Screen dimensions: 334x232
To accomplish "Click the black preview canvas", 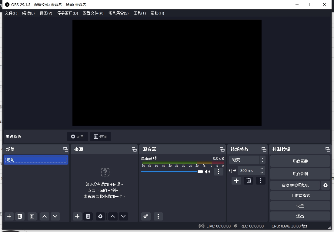I will (x=167, y=72).
